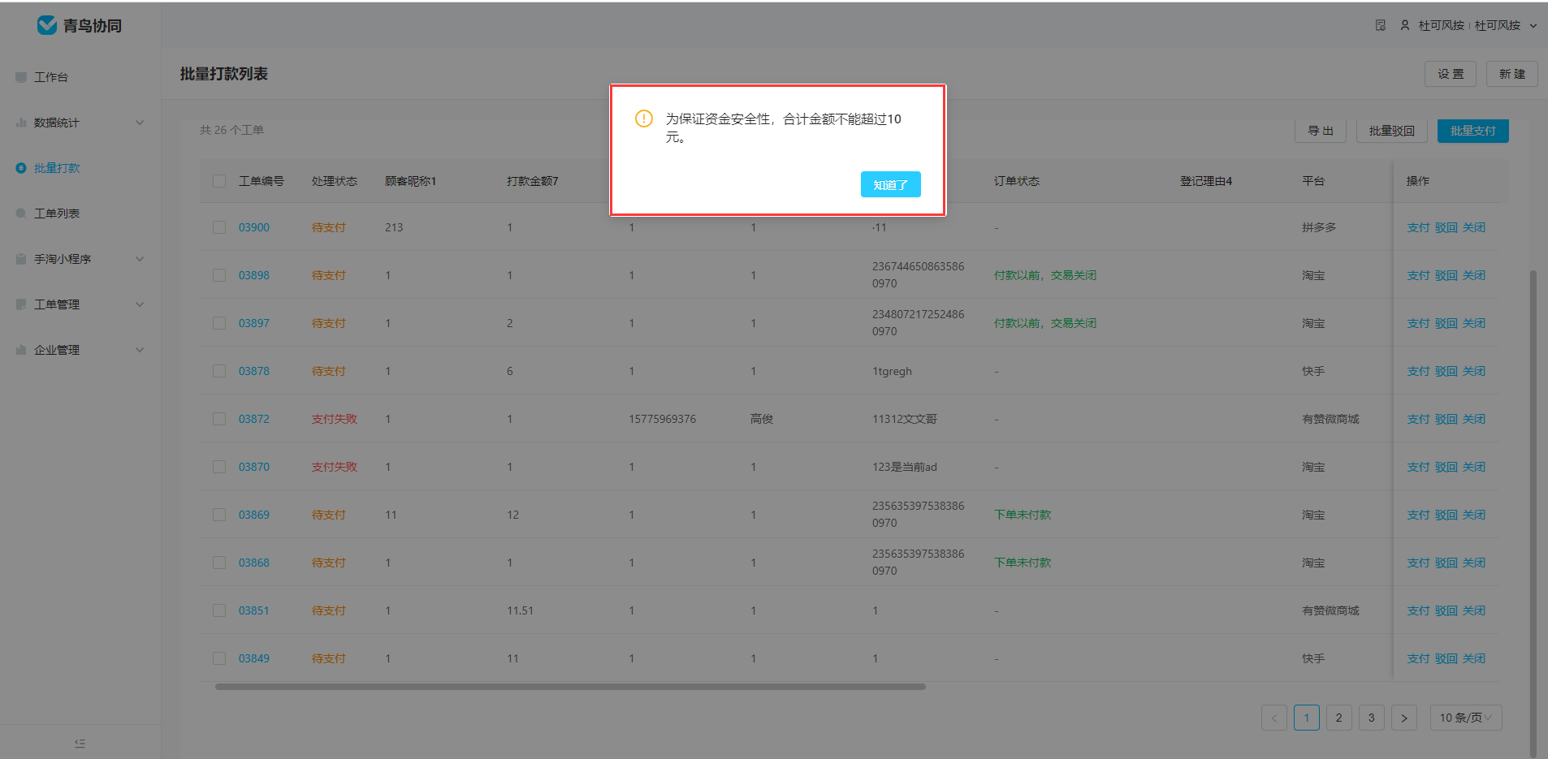Open the user account dropdown arrow
1548x759 pixels.
click(1533, 26)
